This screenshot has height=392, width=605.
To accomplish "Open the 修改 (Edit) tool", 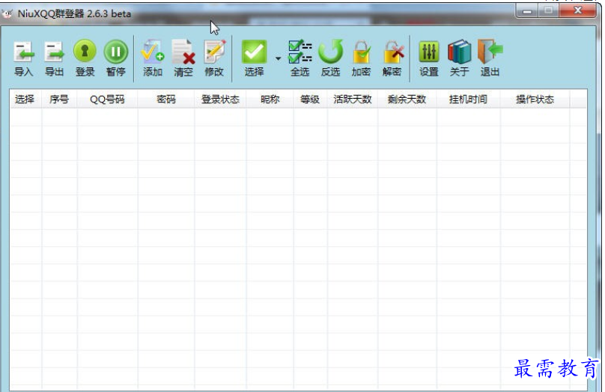I will [x=214, y=58].
